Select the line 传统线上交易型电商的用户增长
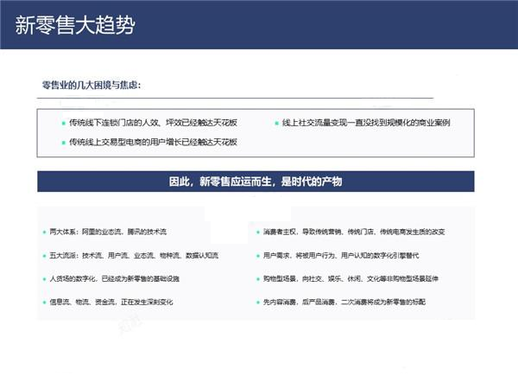Viewport: 518px width, 389px height. tap(153, 142)
